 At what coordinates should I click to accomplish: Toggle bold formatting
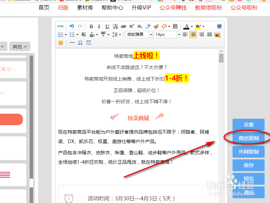coord(91,26)
